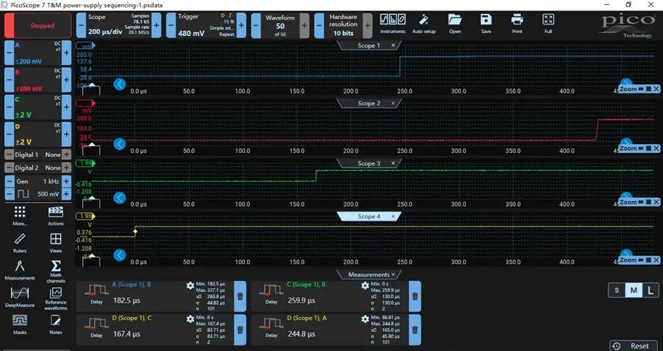The height and width of the screenshot is (351, 663).
Task: Close the Zoom overlay in Scope 2
Action: click(x=656, y=149)
